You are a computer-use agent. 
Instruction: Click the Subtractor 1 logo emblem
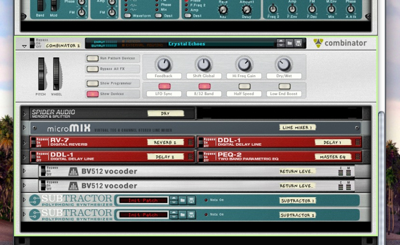(35, 200)
